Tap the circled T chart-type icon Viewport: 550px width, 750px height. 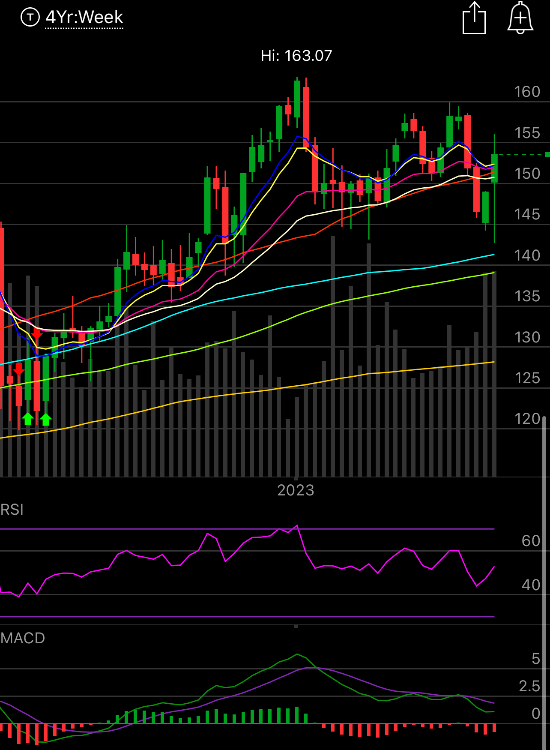click(x=30, y=17)
